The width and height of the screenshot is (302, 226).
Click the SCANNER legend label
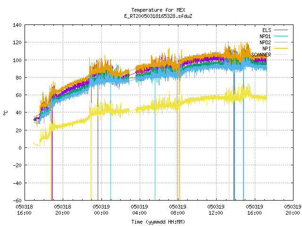coord(261,55)
